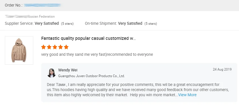
Task: Click the supplier reply message text
Action: (138, 90)
